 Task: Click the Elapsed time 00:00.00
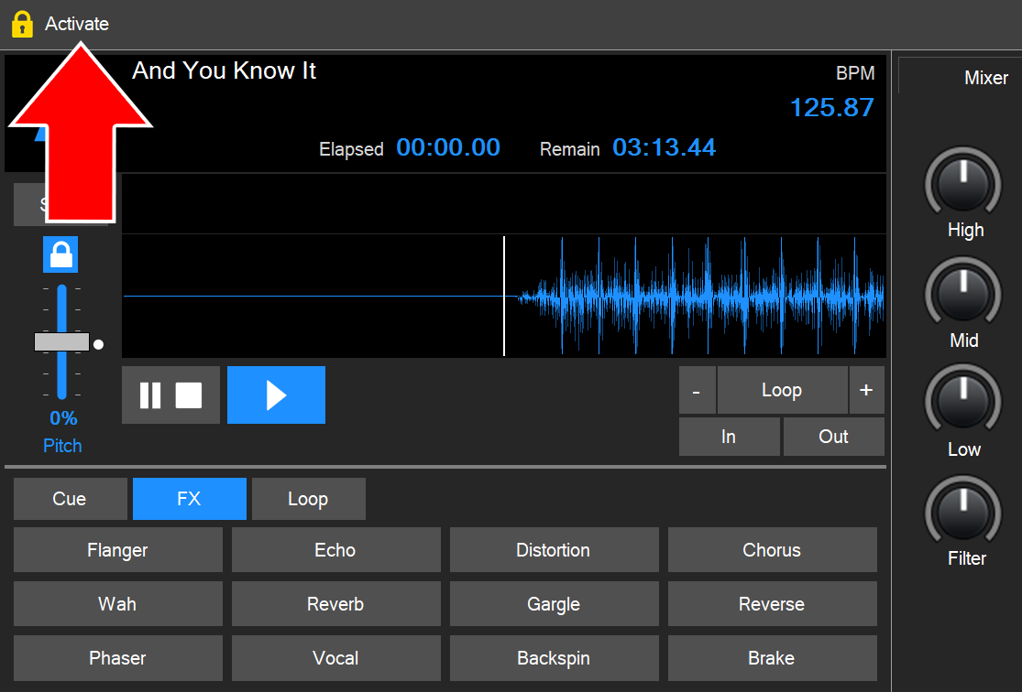448,147
